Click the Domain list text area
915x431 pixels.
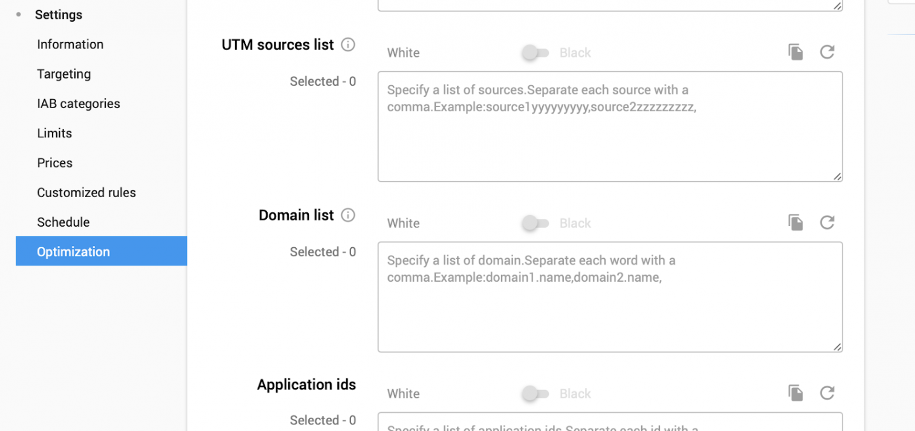610,297
